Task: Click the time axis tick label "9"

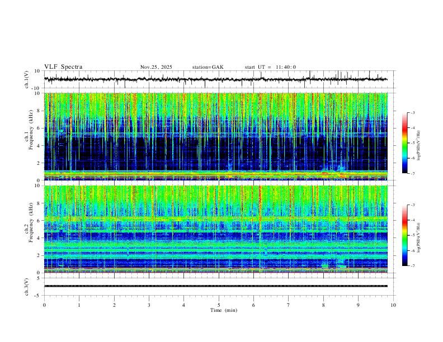Action: click(358, 305)
